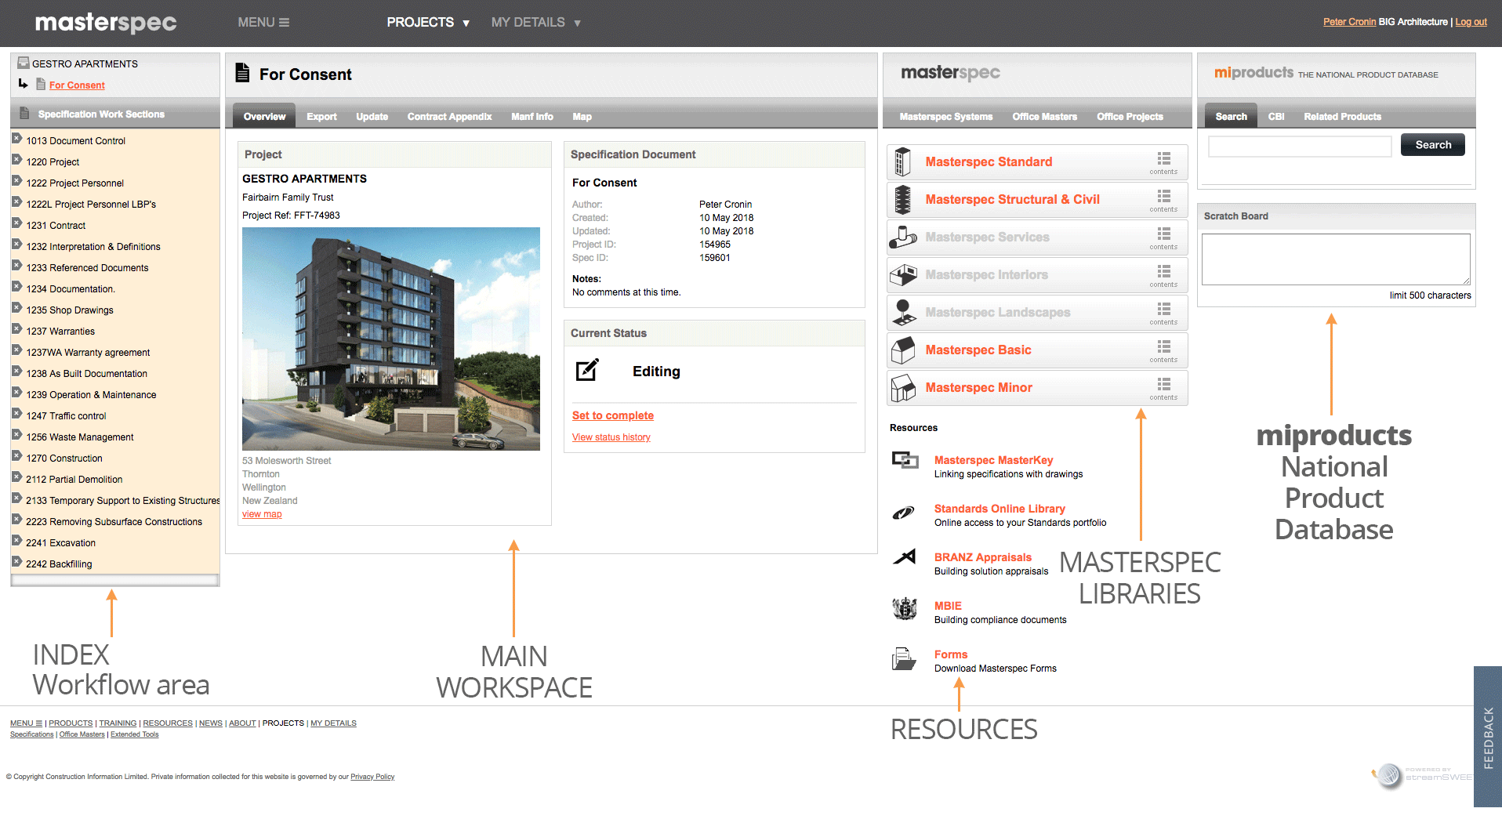This screenshot has height=830, width=1502.
Task: Click the Masterspec Standard building icon
Action: click(903, 162)
